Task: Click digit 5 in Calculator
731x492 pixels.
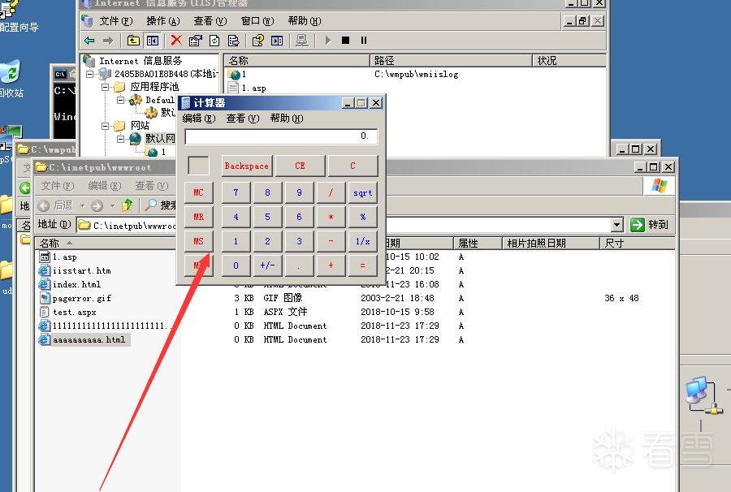Action: coord(267,217)
